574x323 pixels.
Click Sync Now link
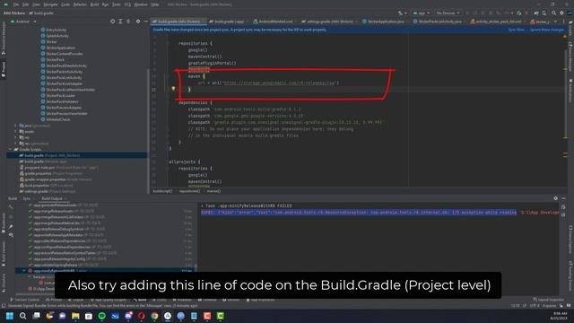tap(516, 30)
